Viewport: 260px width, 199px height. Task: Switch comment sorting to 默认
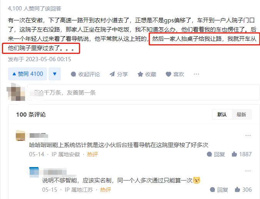(x=222, y=114)
